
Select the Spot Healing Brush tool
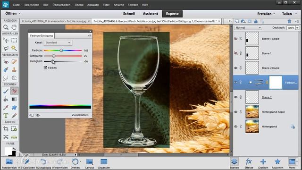pyautogui.click(x=14, y=61)
